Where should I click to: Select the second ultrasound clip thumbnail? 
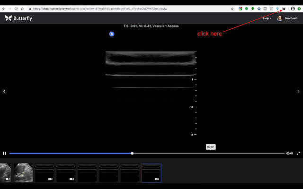click(23, 172)
